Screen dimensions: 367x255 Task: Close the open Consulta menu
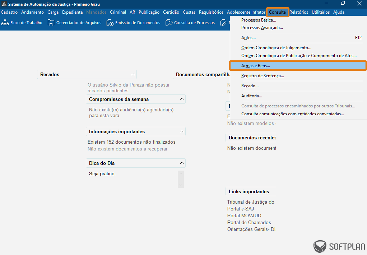coord(277,12)
